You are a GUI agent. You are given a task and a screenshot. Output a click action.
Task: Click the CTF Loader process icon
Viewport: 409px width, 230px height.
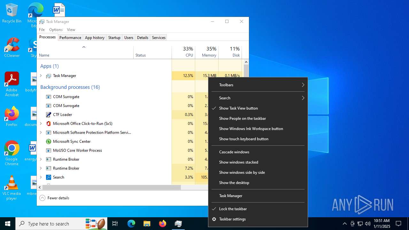tap(49, 115)
